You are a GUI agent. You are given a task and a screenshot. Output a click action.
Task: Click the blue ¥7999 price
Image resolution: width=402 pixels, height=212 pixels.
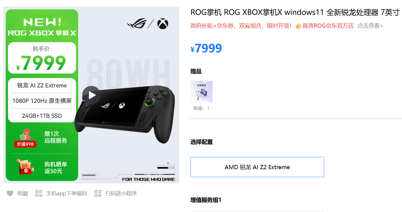tap(206, 48)
